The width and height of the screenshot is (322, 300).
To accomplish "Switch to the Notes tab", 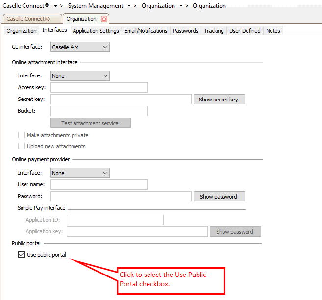I will pos(273,31).
